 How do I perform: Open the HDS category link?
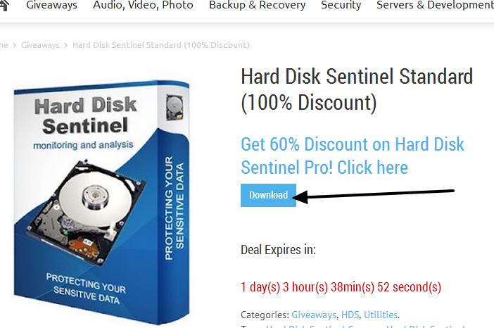click(350, 315)
